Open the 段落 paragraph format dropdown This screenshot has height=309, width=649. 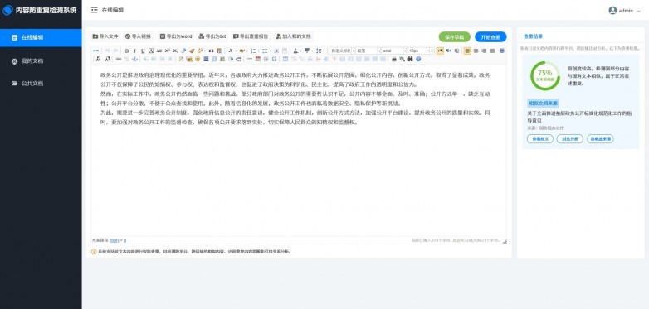point(368,51)
